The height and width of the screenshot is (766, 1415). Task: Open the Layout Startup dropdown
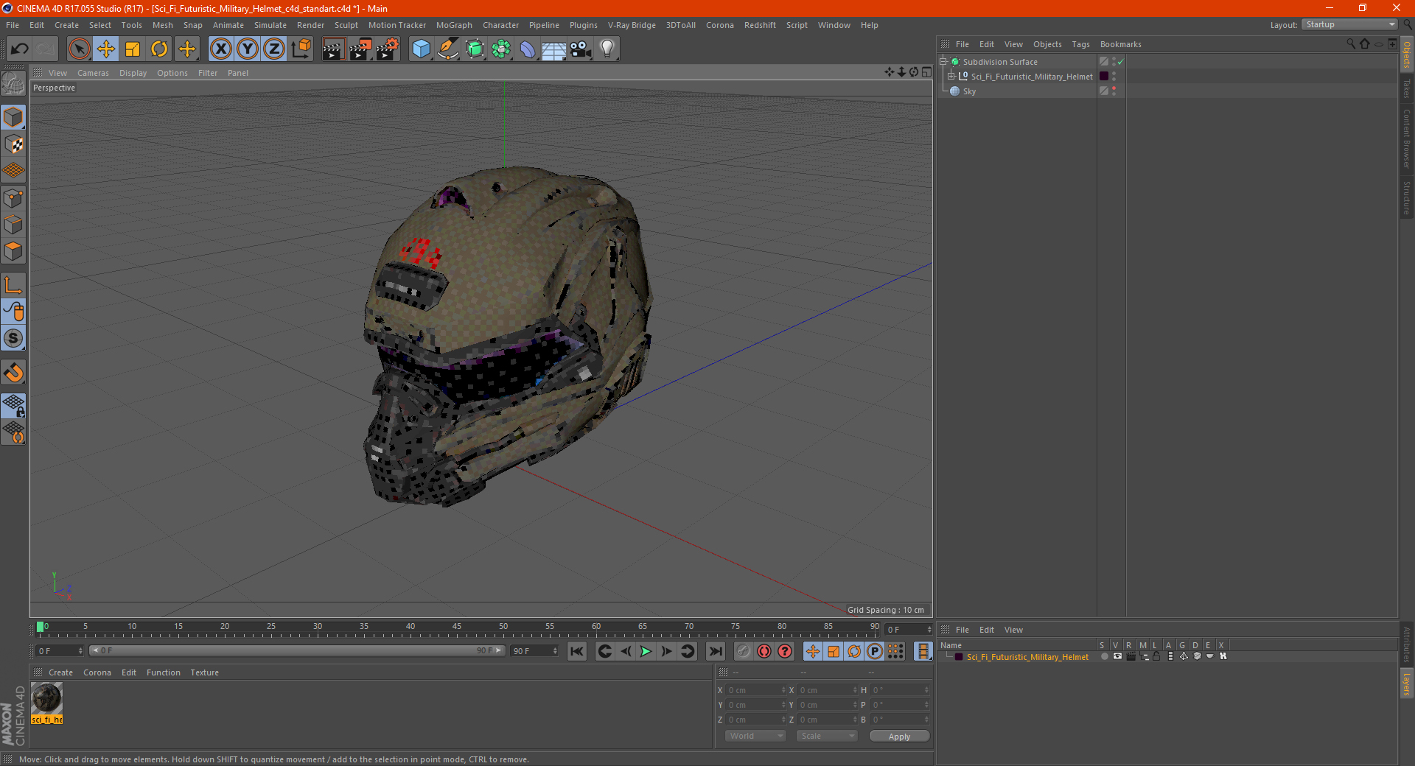point(1350,25)
